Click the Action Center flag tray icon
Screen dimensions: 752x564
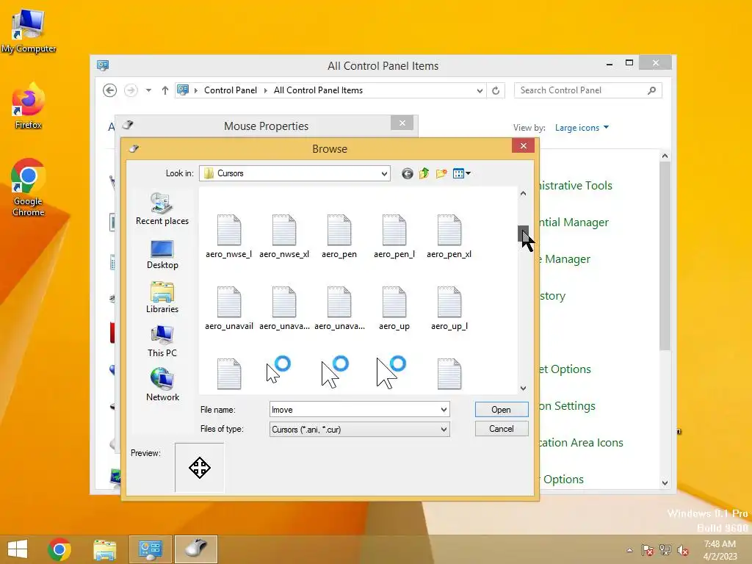648,550
